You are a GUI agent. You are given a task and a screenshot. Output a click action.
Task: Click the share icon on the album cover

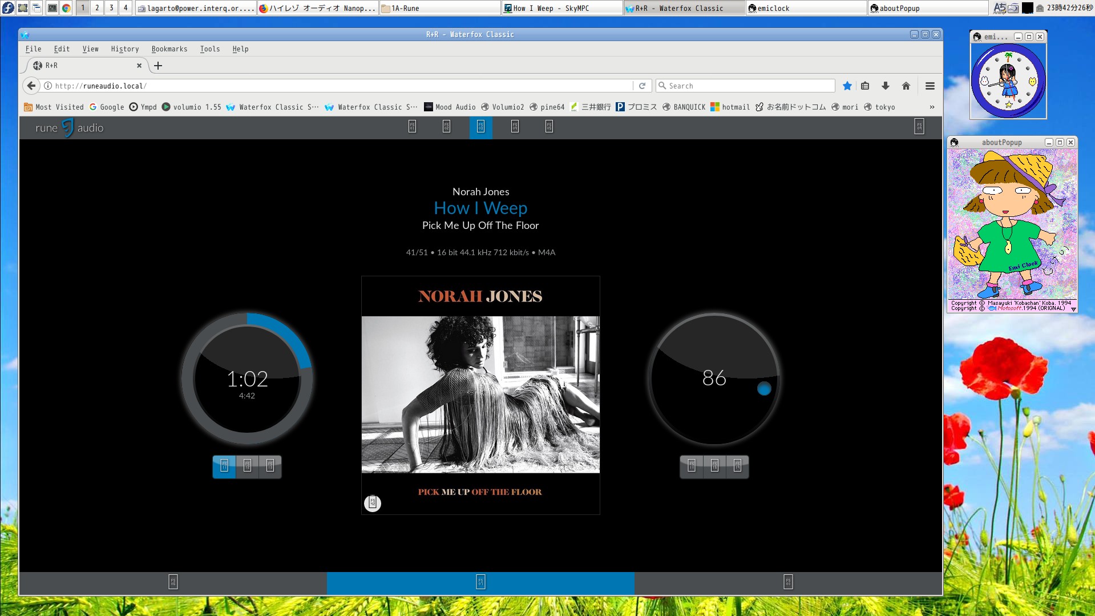point(373,503)
